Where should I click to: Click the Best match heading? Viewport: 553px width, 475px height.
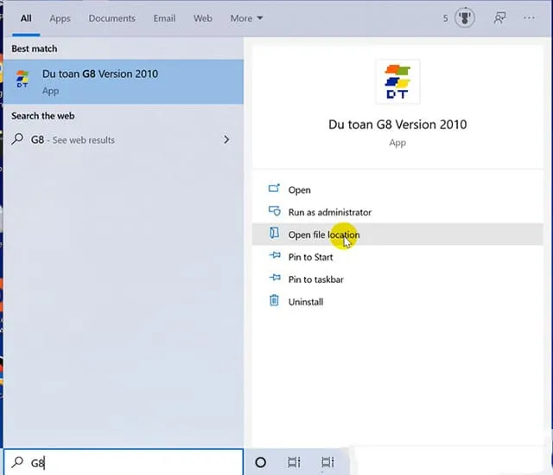tap(35, 48)
